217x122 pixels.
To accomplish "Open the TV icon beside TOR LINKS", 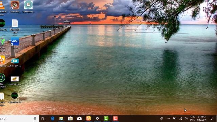I will (x=3, y=25).
